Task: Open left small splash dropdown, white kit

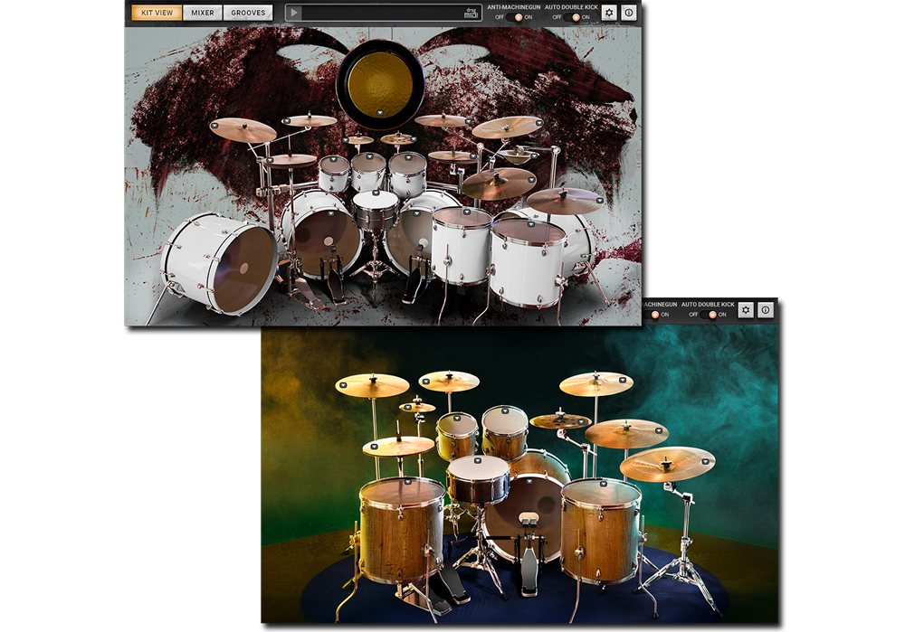Action: point(345,140)
